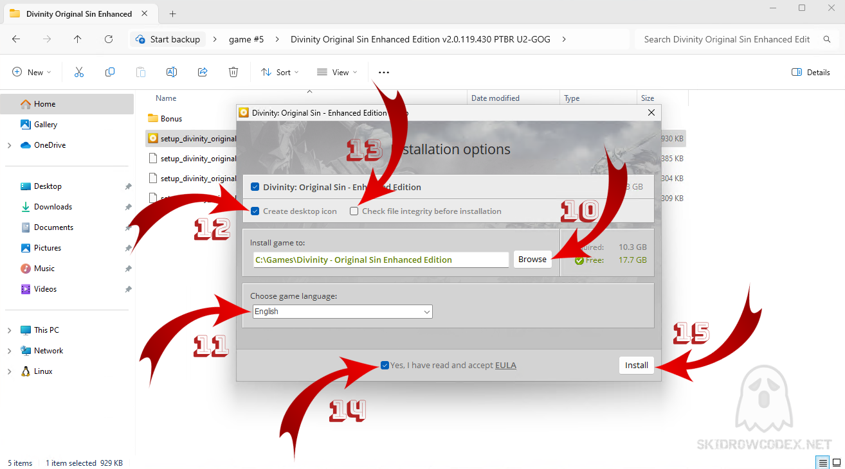
Task: Click the Browse button
Action: (532, 260)
